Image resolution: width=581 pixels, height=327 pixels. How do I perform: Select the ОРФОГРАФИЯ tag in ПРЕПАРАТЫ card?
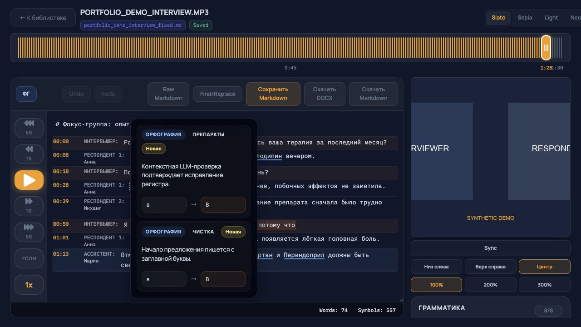(x=163, y=134)
